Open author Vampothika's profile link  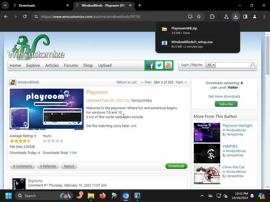click(x=141, y=100)
